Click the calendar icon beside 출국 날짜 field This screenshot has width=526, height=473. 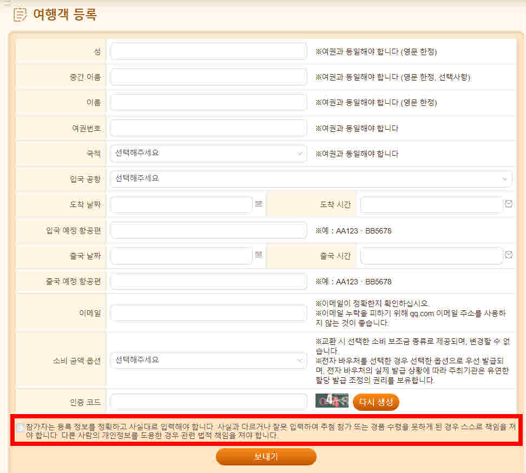tap(258, 255)
